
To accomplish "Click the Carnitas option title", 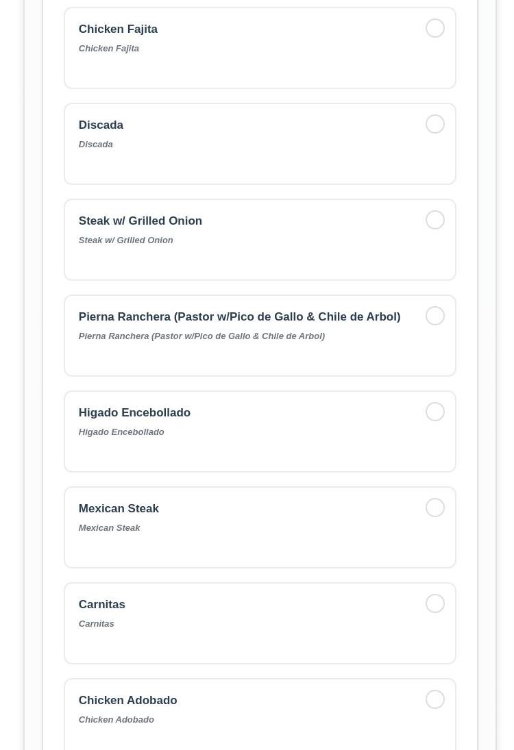I will [102, 605].
